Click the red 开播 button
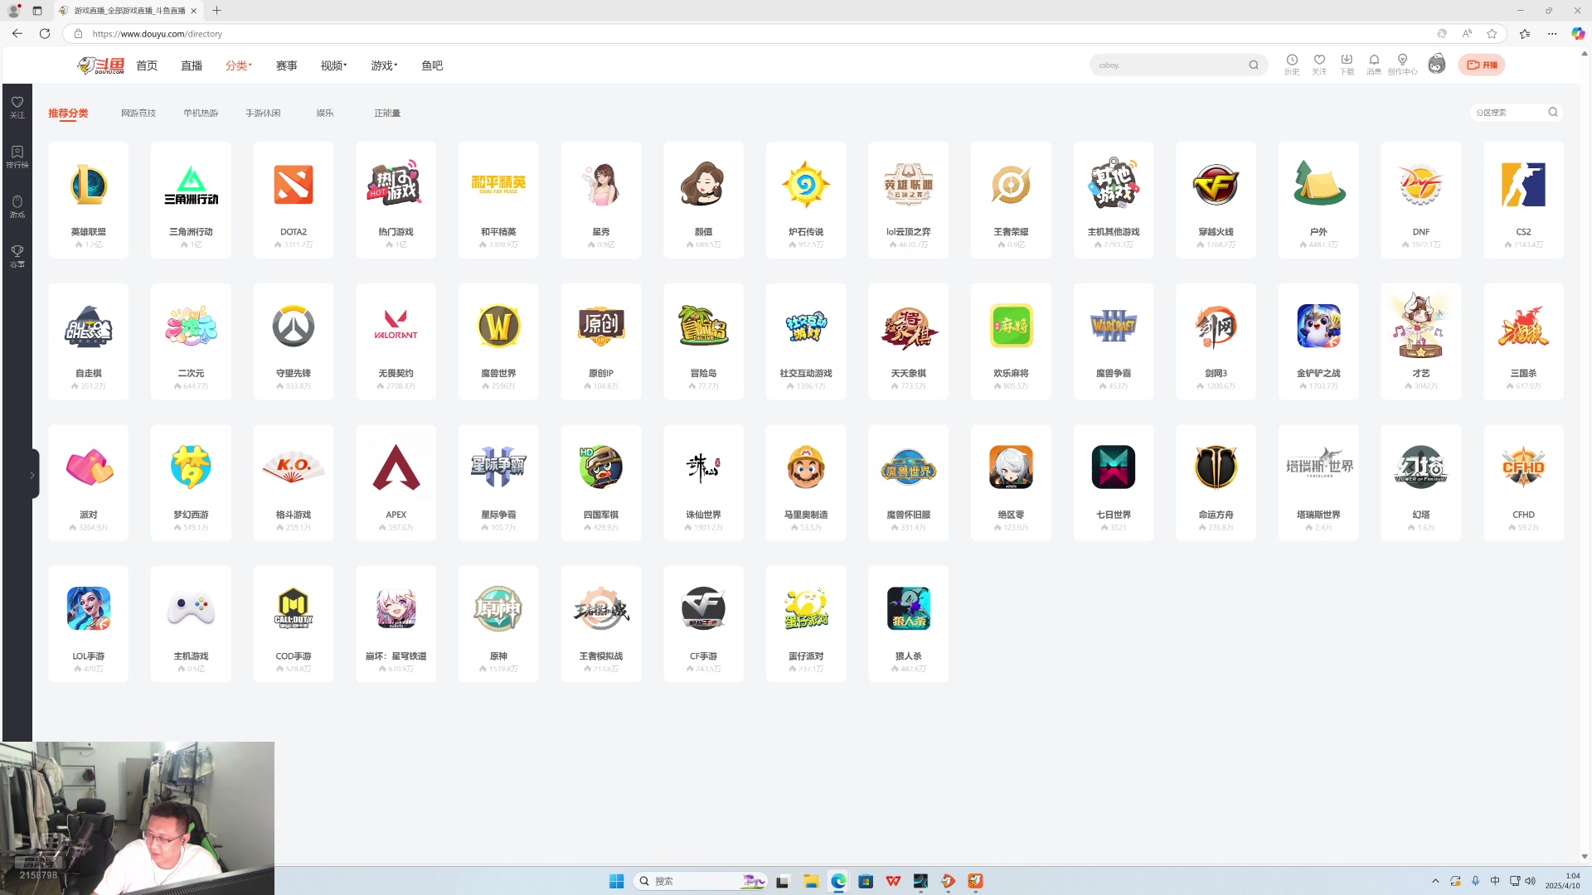Image resolution: width=1592 pixels, height=895 pixels. pyautogui.click(x=1482, y=65)
